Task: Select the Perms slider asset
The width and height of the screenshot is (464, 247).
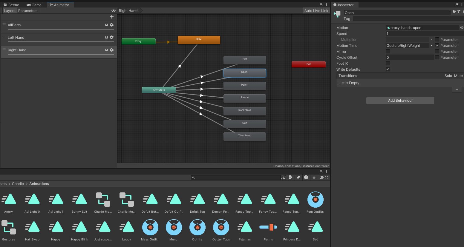Action: point(268,228)
